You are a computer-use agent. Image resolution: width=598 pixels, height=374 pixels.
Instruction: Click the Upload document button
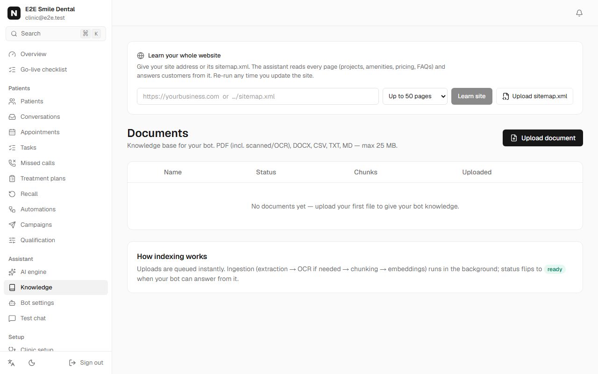[543, 138]
